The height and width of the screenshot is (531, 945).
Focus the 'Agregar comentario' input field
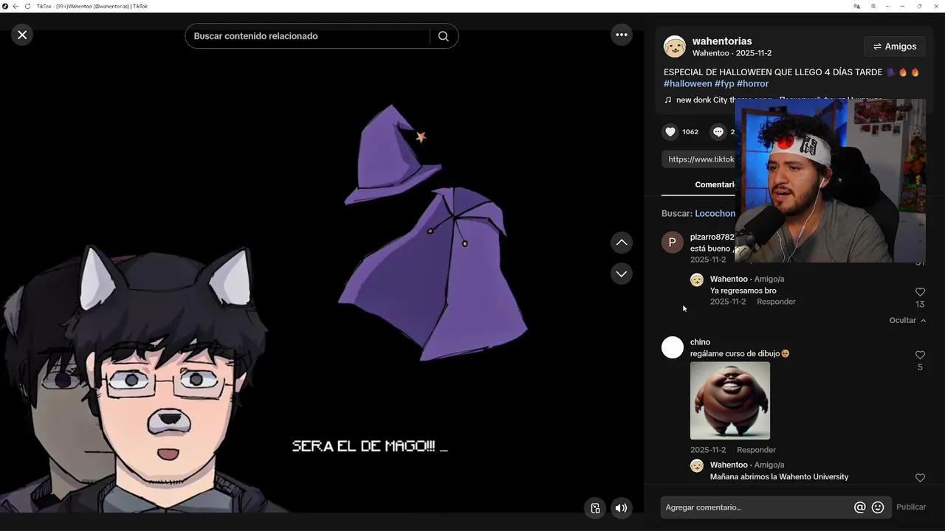point(756,507)
